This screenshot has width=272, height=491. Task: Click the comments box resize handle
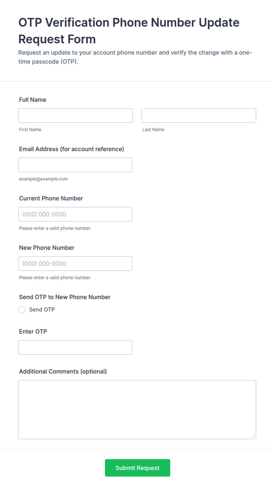click(x=253, y=436)
